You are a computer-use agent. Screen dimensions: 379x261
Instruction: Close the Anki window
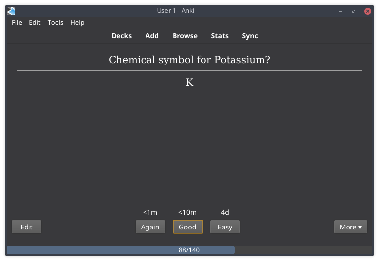coord(368,11)
